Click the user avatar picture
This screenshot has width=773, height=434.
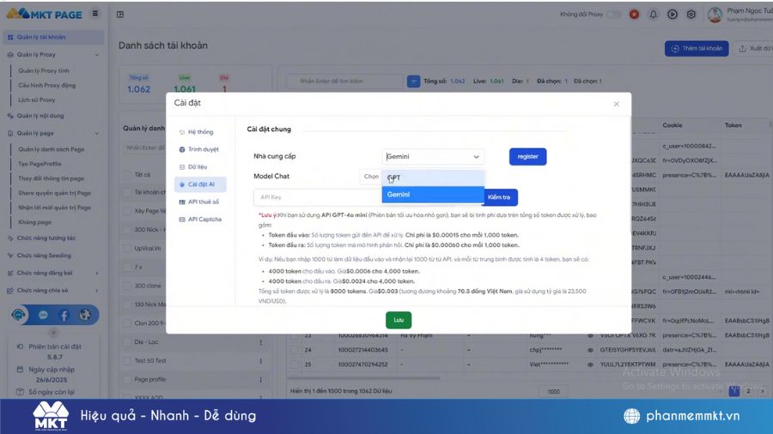pos(715,15)
